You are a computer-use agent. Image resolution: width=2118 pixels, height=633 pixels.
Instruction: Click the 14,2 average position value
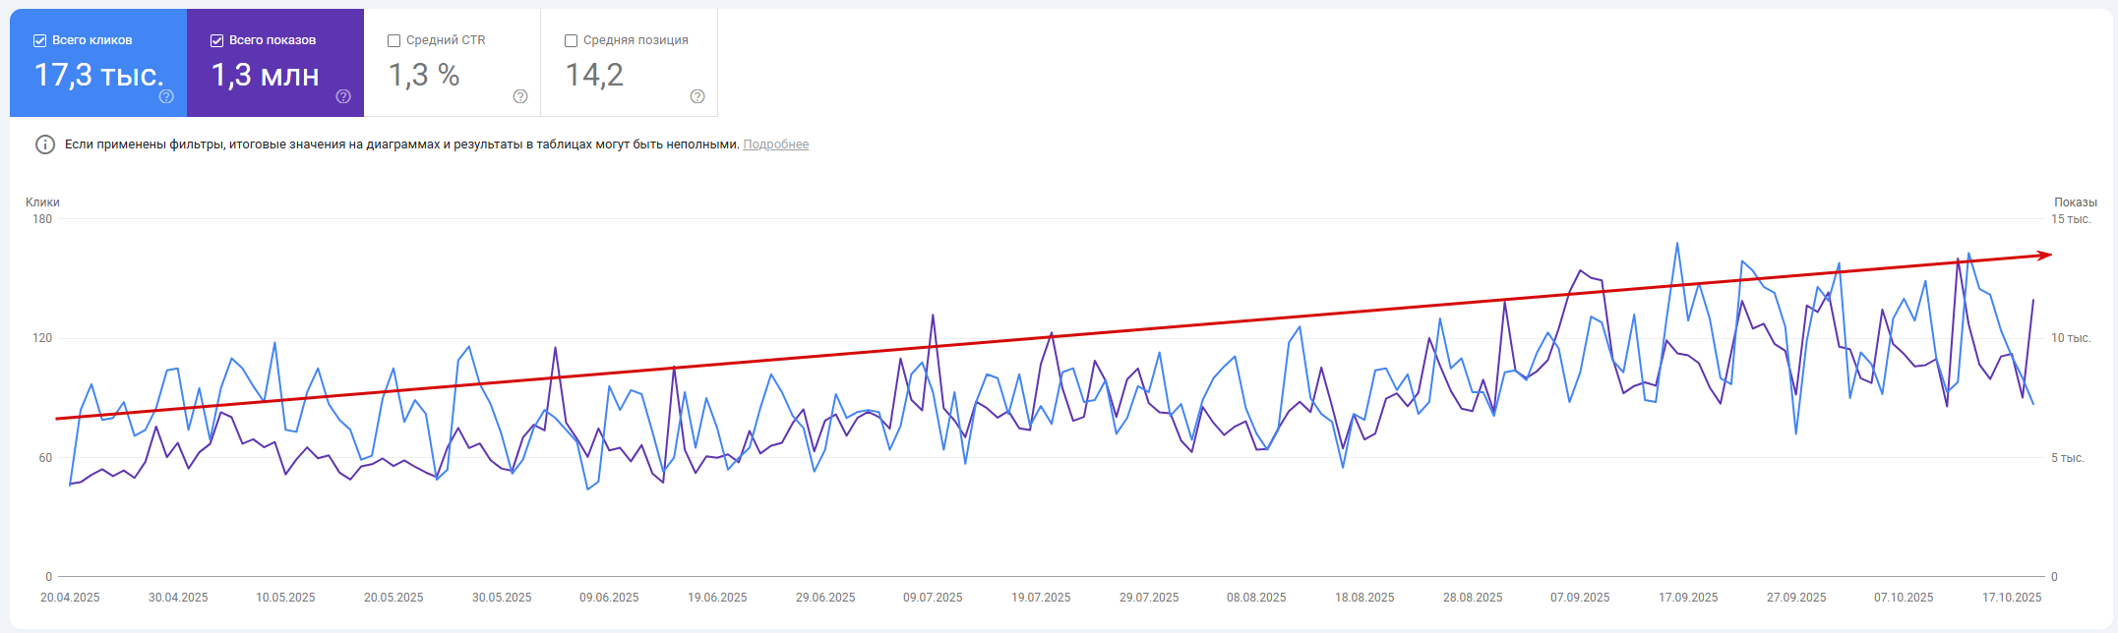[594, 75]
